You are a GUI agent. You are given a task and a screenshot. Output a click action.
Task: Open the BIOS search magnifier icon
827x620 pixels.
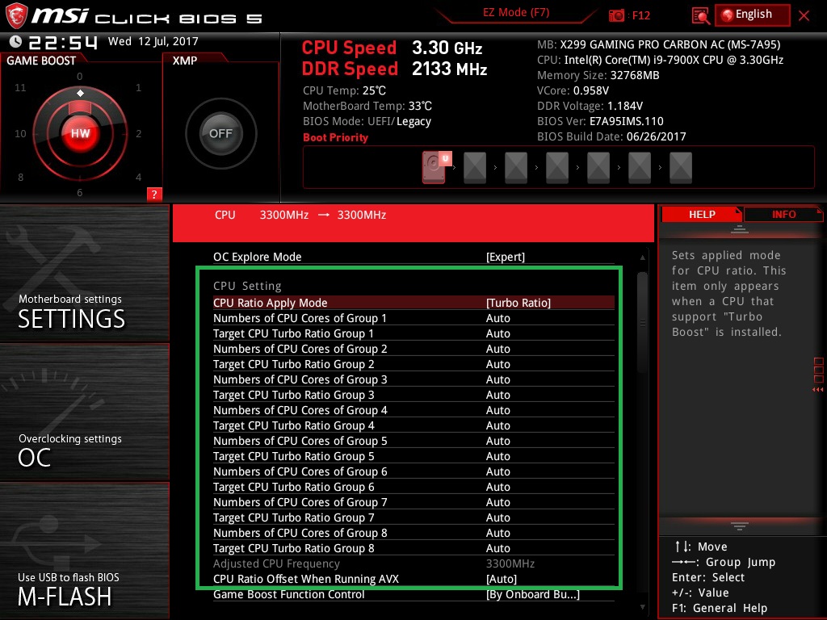pyautogui.click(x=700, y=16)
